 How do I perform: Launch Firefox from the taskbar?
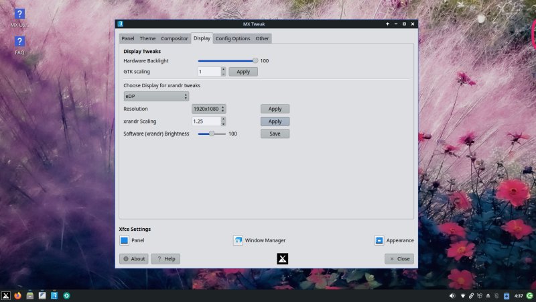[x=18, y=295]
